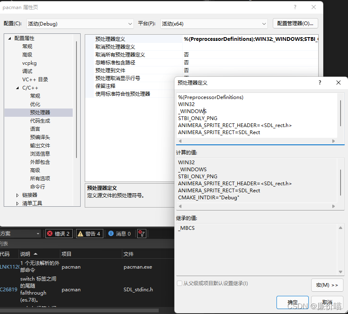Image resolution: width=348 pixels, height=314 pixels.
Task: Click the property tree vertical scrollbar
Action: [x=76, y=99]
